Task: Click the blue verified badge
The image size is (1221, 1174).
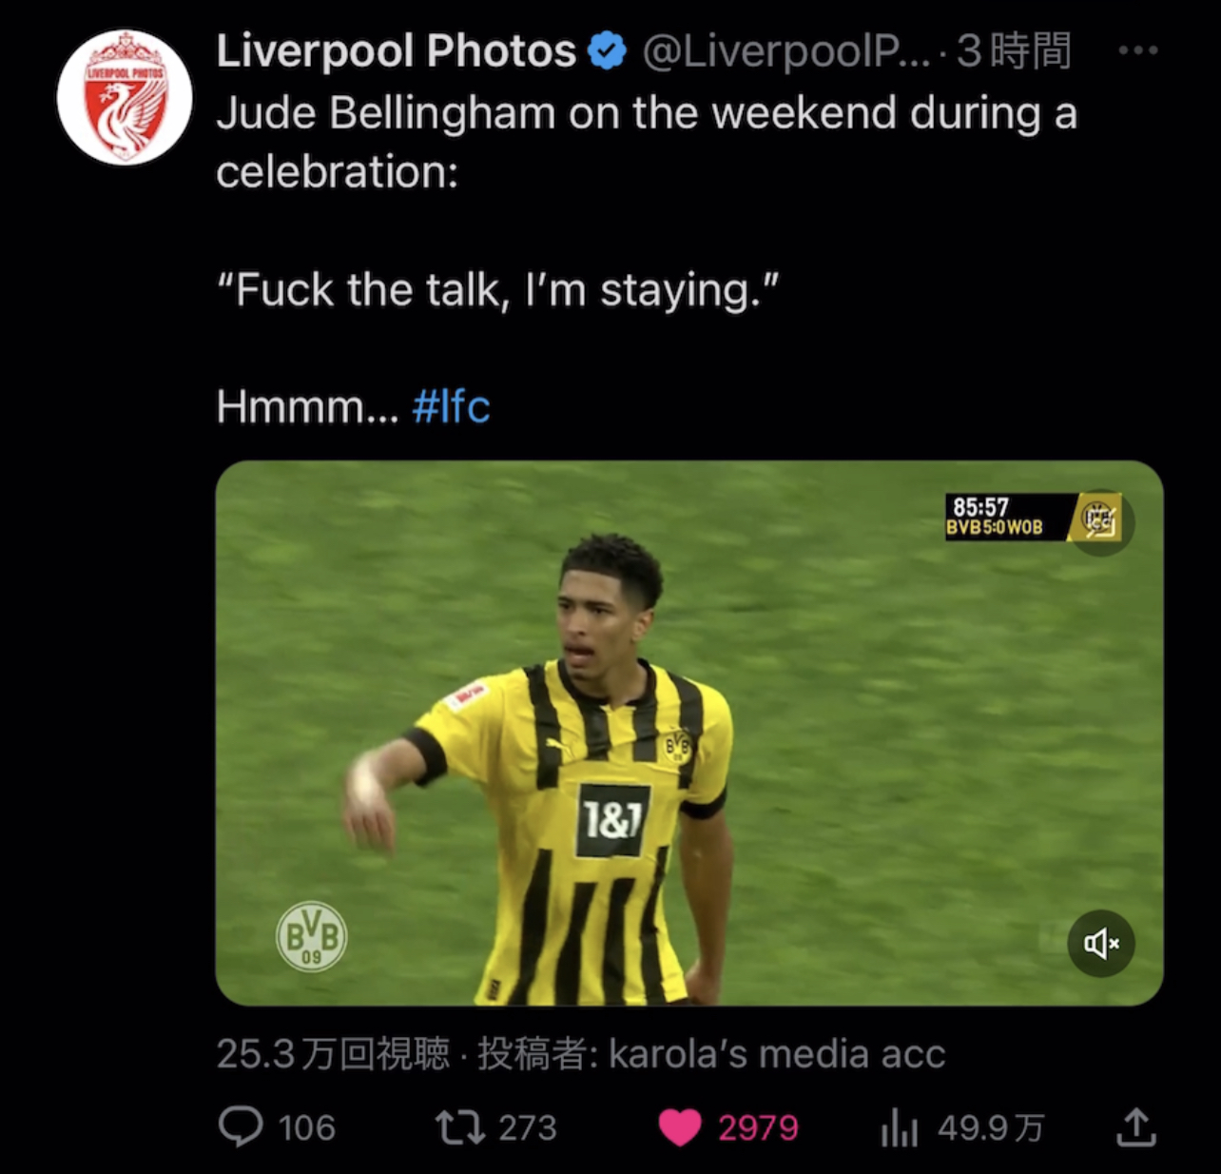Action: 608,51
